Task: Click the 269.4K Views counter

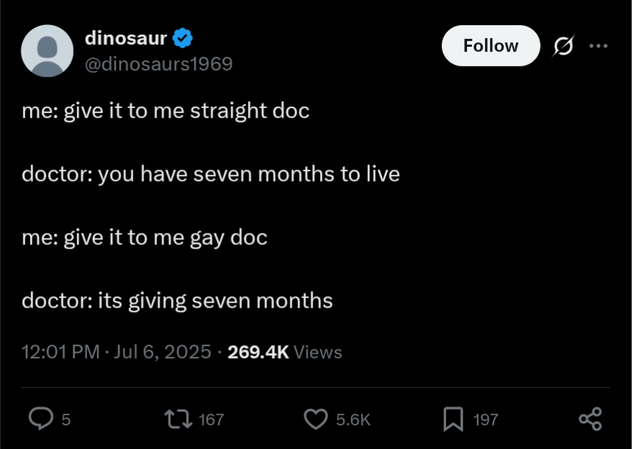Action: 285,352
